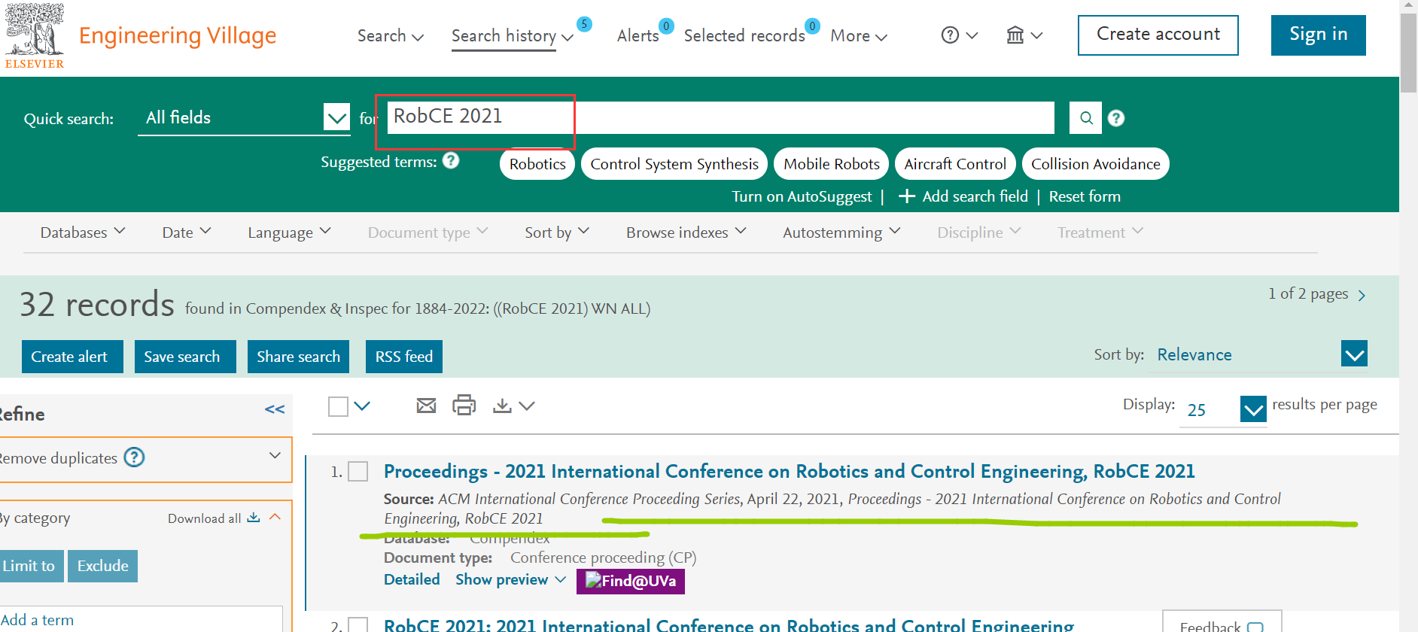Collapse By category section chevron
This screenshot has width=1418, height=632.
pos(275,517)
